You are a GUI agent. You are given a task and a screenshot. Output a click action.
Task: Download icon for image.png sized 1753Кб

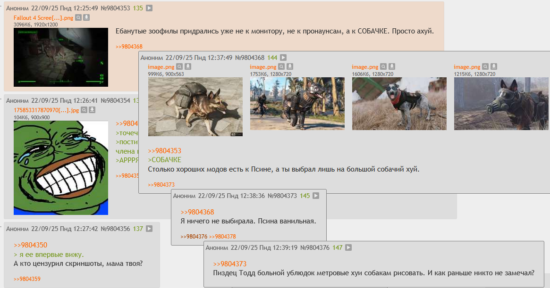tap(290, 66)
